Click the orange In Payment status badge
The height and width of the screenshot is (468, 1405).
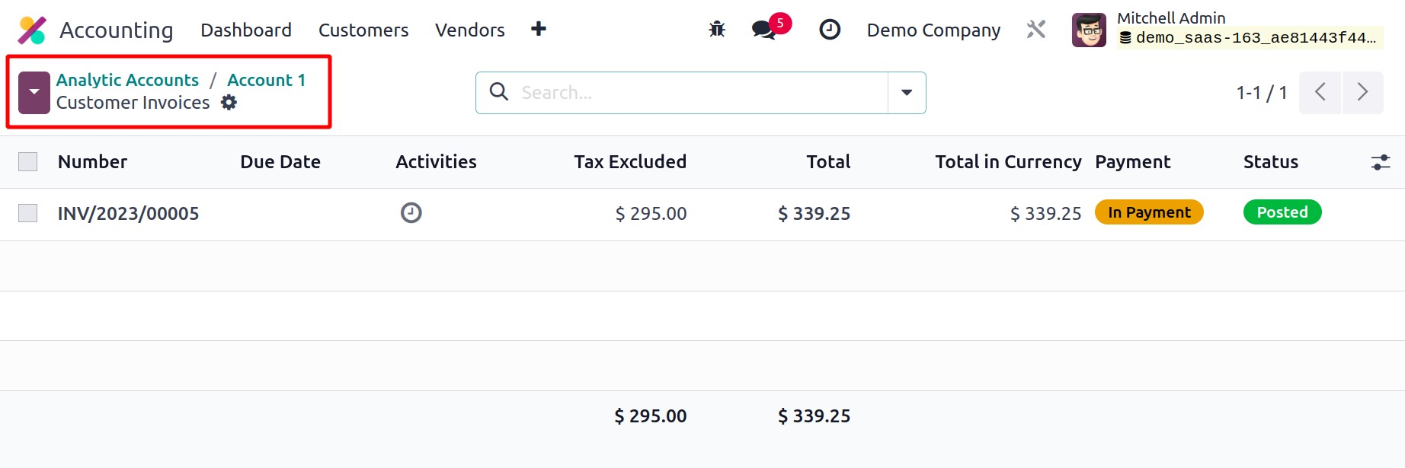pyautogui.click(x=1149, y=212)
